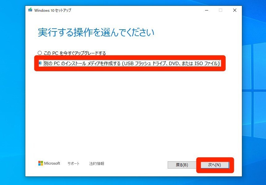Click the heading 実行する操作を選んでください
The height and width of the screenshot is (185, 266).
point(96,32)
